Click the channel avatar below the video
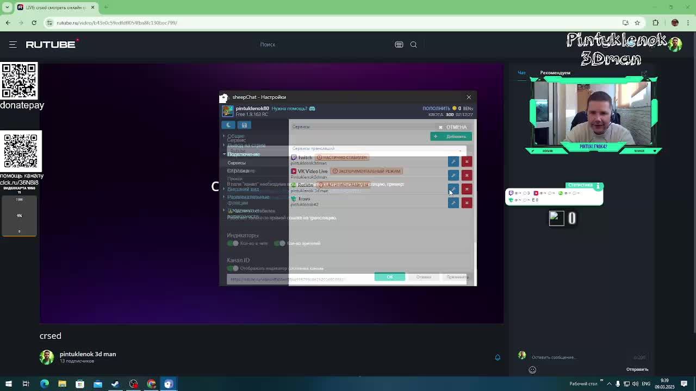The height and width of the screenshot is (391, 696). (x=47, y=357)
